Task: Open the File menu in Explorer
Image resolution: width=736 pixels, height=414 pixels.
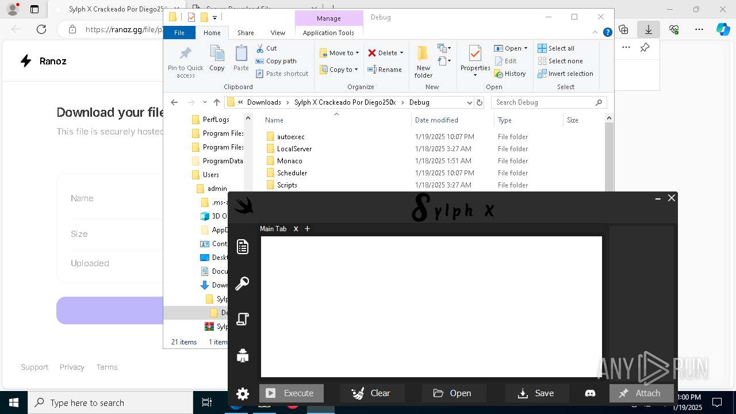Action: [x=179, y=33]
